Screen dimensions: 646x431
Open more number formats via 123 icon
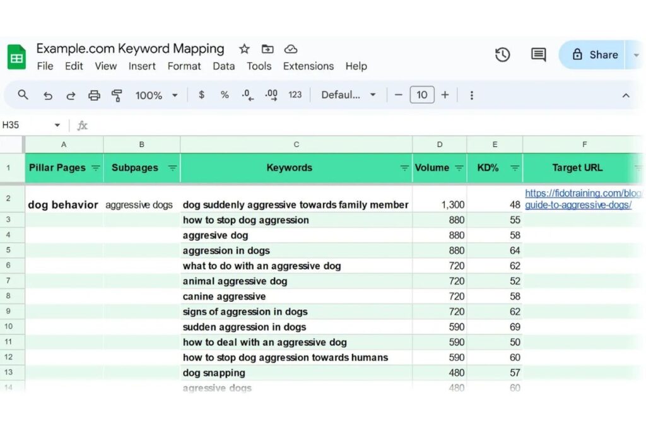pyautogui.click(x=294, y=95)
